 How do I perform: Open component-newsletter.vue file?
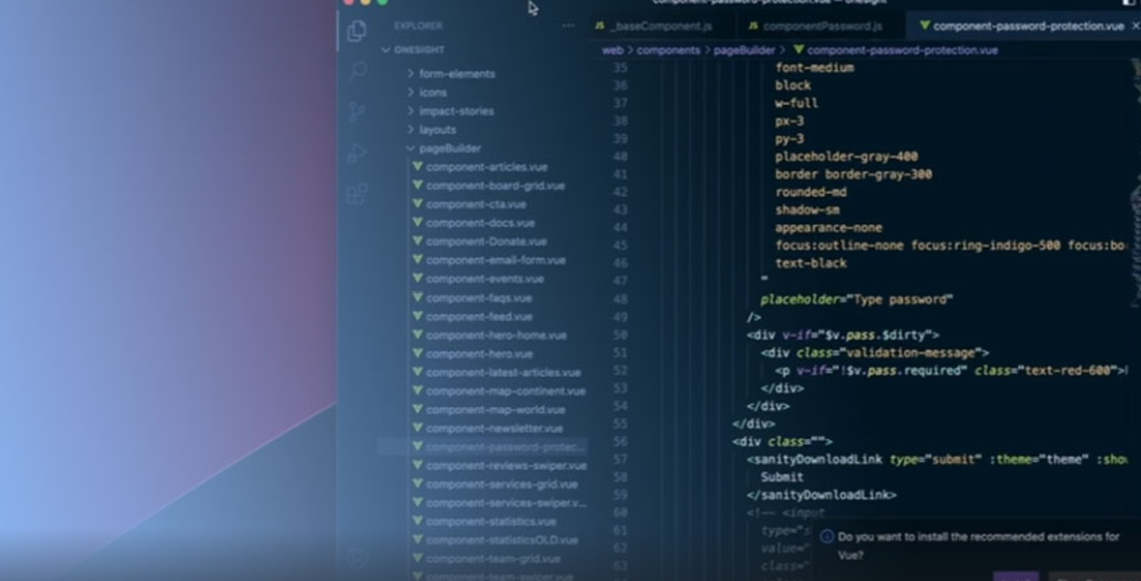click(495, 428)
